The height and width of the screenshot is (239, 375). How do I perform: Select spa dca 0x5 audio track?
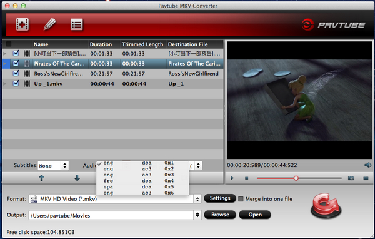tap(142, 187)
